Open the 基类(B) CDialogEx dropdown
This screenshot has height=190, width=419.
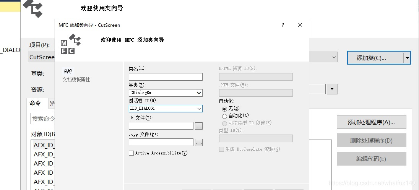point(199,93)
